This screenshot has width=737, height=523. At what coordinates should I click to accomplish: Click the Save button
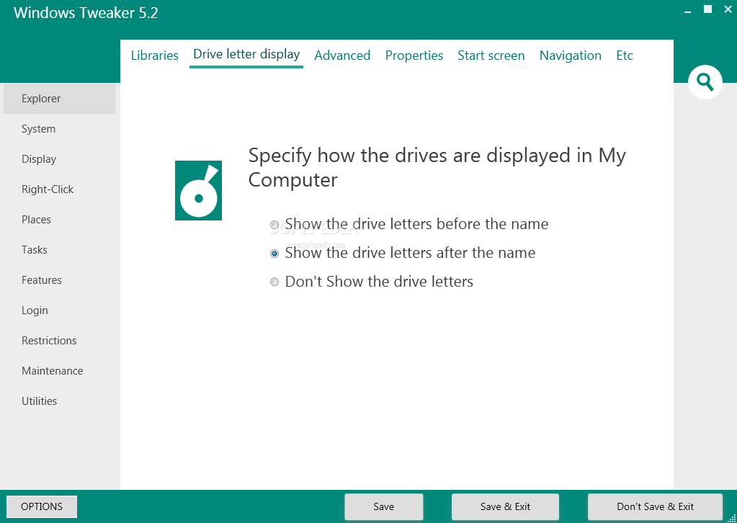click(383, 506)
